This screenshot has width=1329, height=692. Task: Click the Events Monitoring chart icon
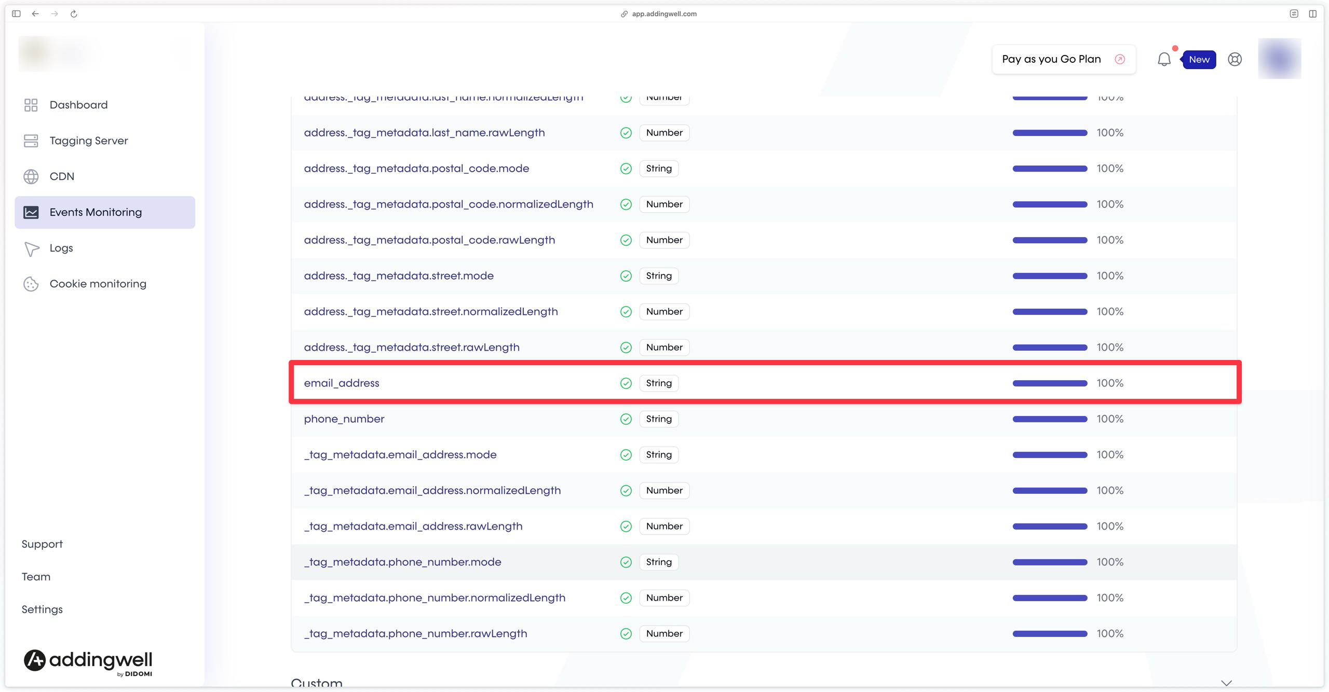click(x=31, y=212)
